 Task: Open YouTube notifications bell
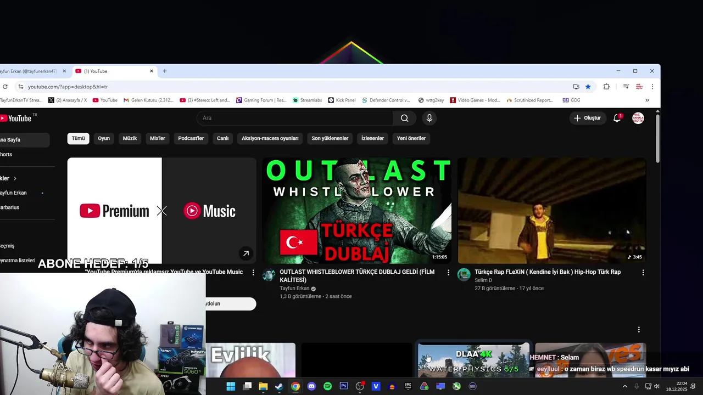(617, 118)
